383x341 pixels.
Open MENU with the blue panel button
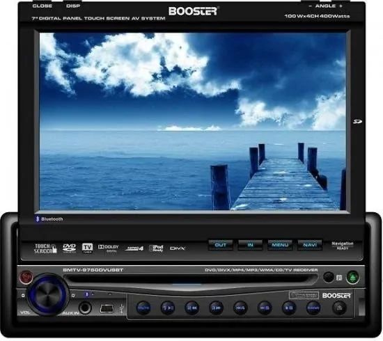(280, 245)
